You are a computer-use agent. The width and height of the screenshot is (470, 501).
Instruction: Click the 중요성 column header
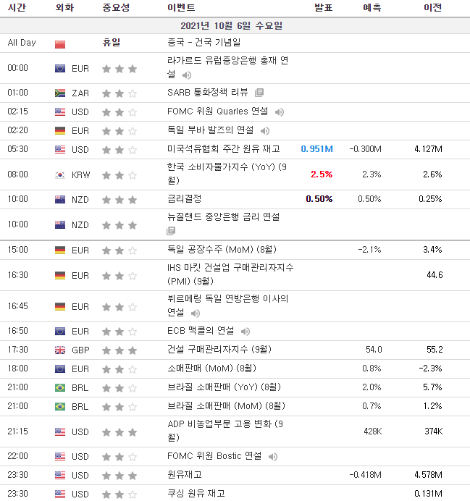pos(116,7)
